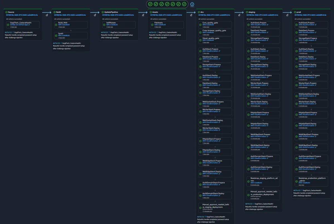The height and width of the screenshot is (224, 334).
Task: Click the success icon beside Assets stage title
Action: (x=151, y=12)
